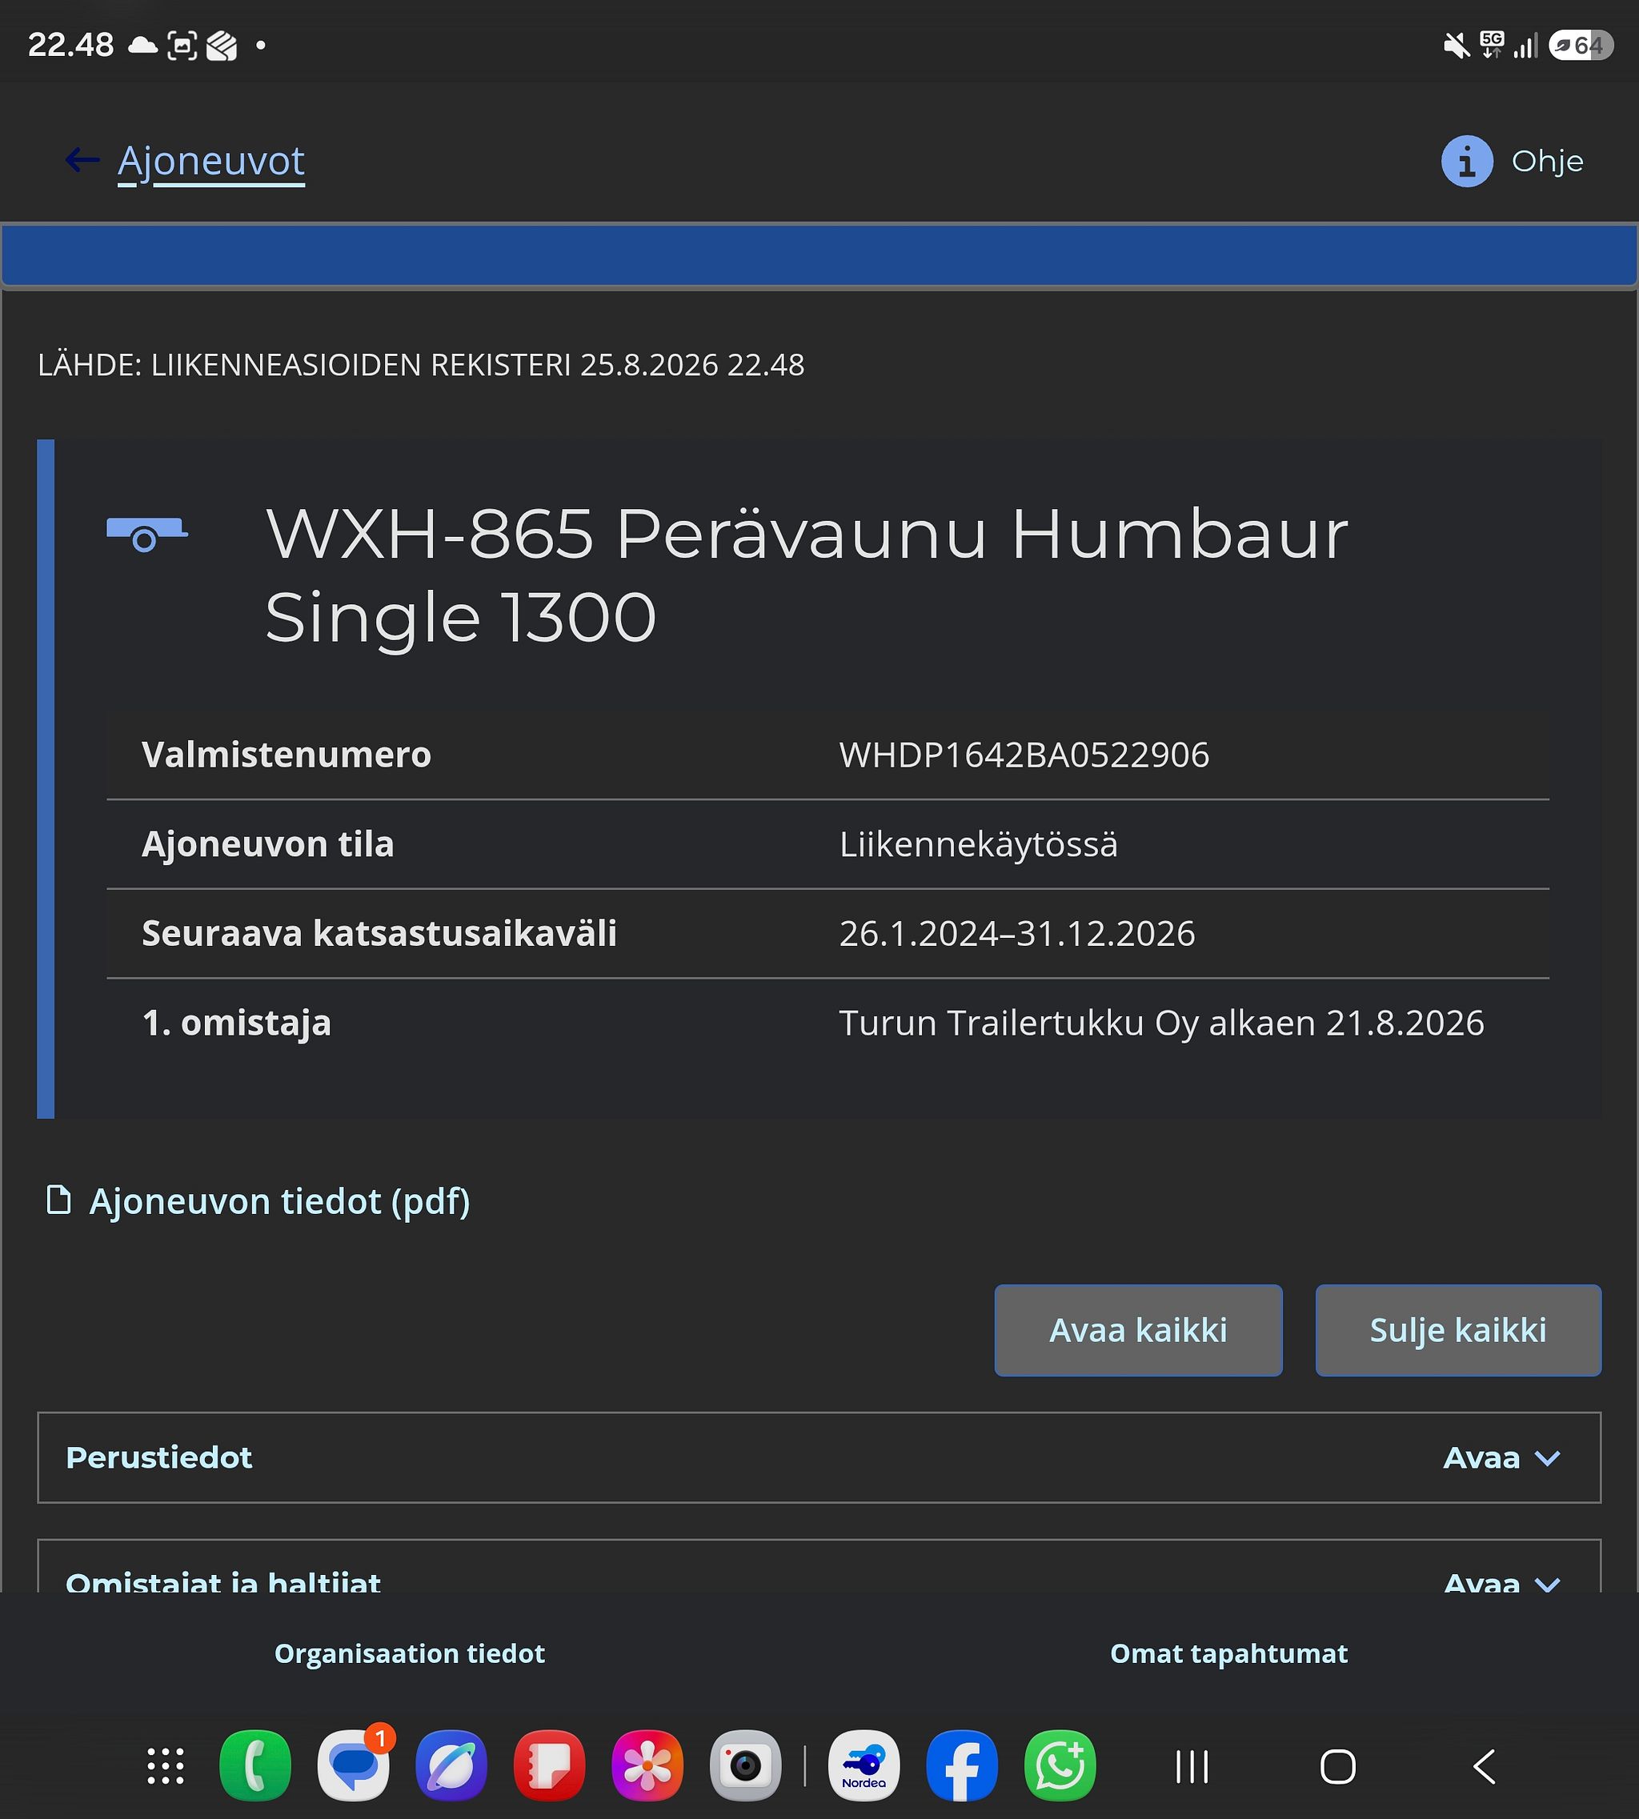Tap the screenshot capture status icon
This screenshot has height=1819, width=1639.
tap(182, 45)
